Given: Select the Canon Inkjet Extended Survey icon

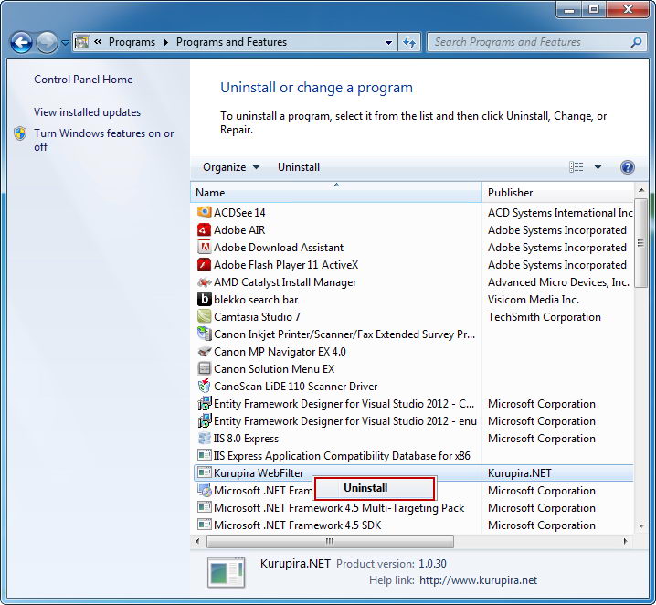Looking at the screenshot, I should point(204,334).
